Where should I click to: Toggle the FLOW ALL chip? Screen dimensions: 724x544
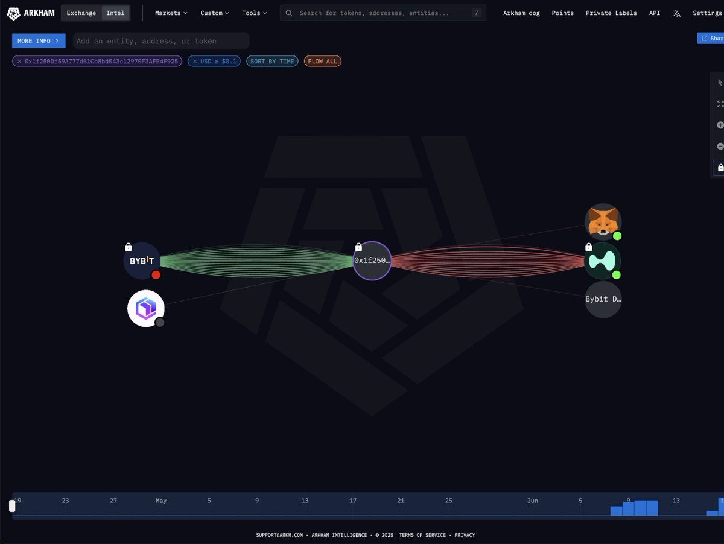(323, 61)
